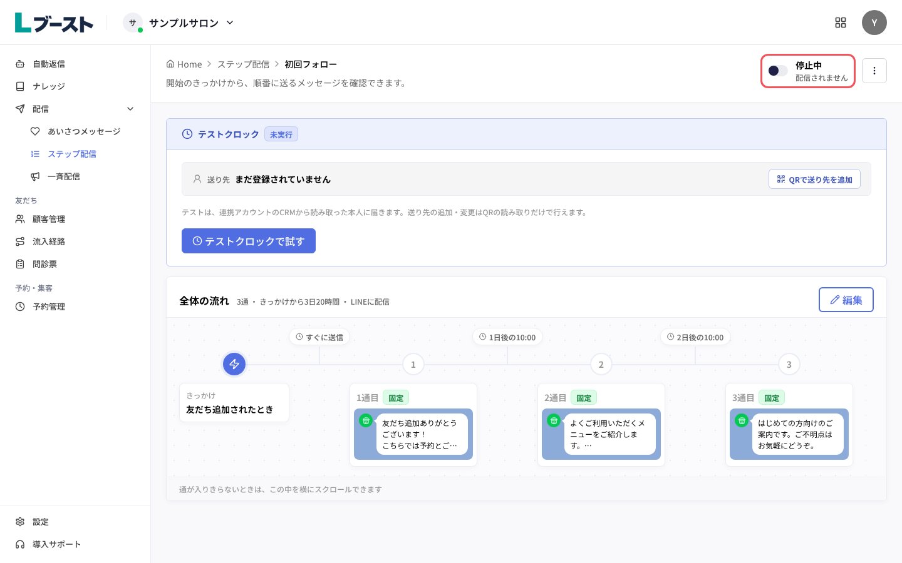Screen dimensions: 902x563
Task: Open the apps grid icon
Action: [841, 23]
